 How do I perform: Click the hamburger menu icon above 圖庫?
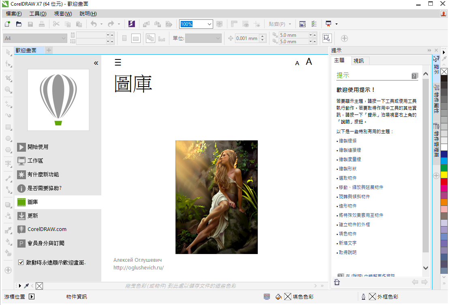pyautogui.click(x=118, y=62)
